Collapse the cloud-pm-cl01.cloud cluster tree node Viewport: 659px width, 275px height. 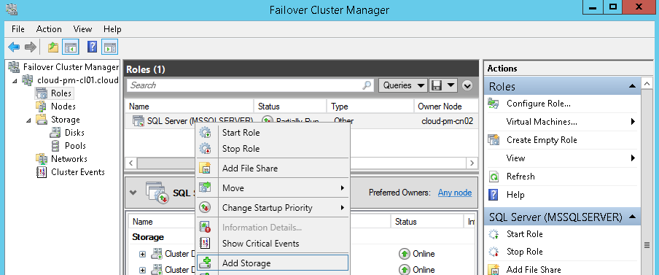[x=15, y=80]
